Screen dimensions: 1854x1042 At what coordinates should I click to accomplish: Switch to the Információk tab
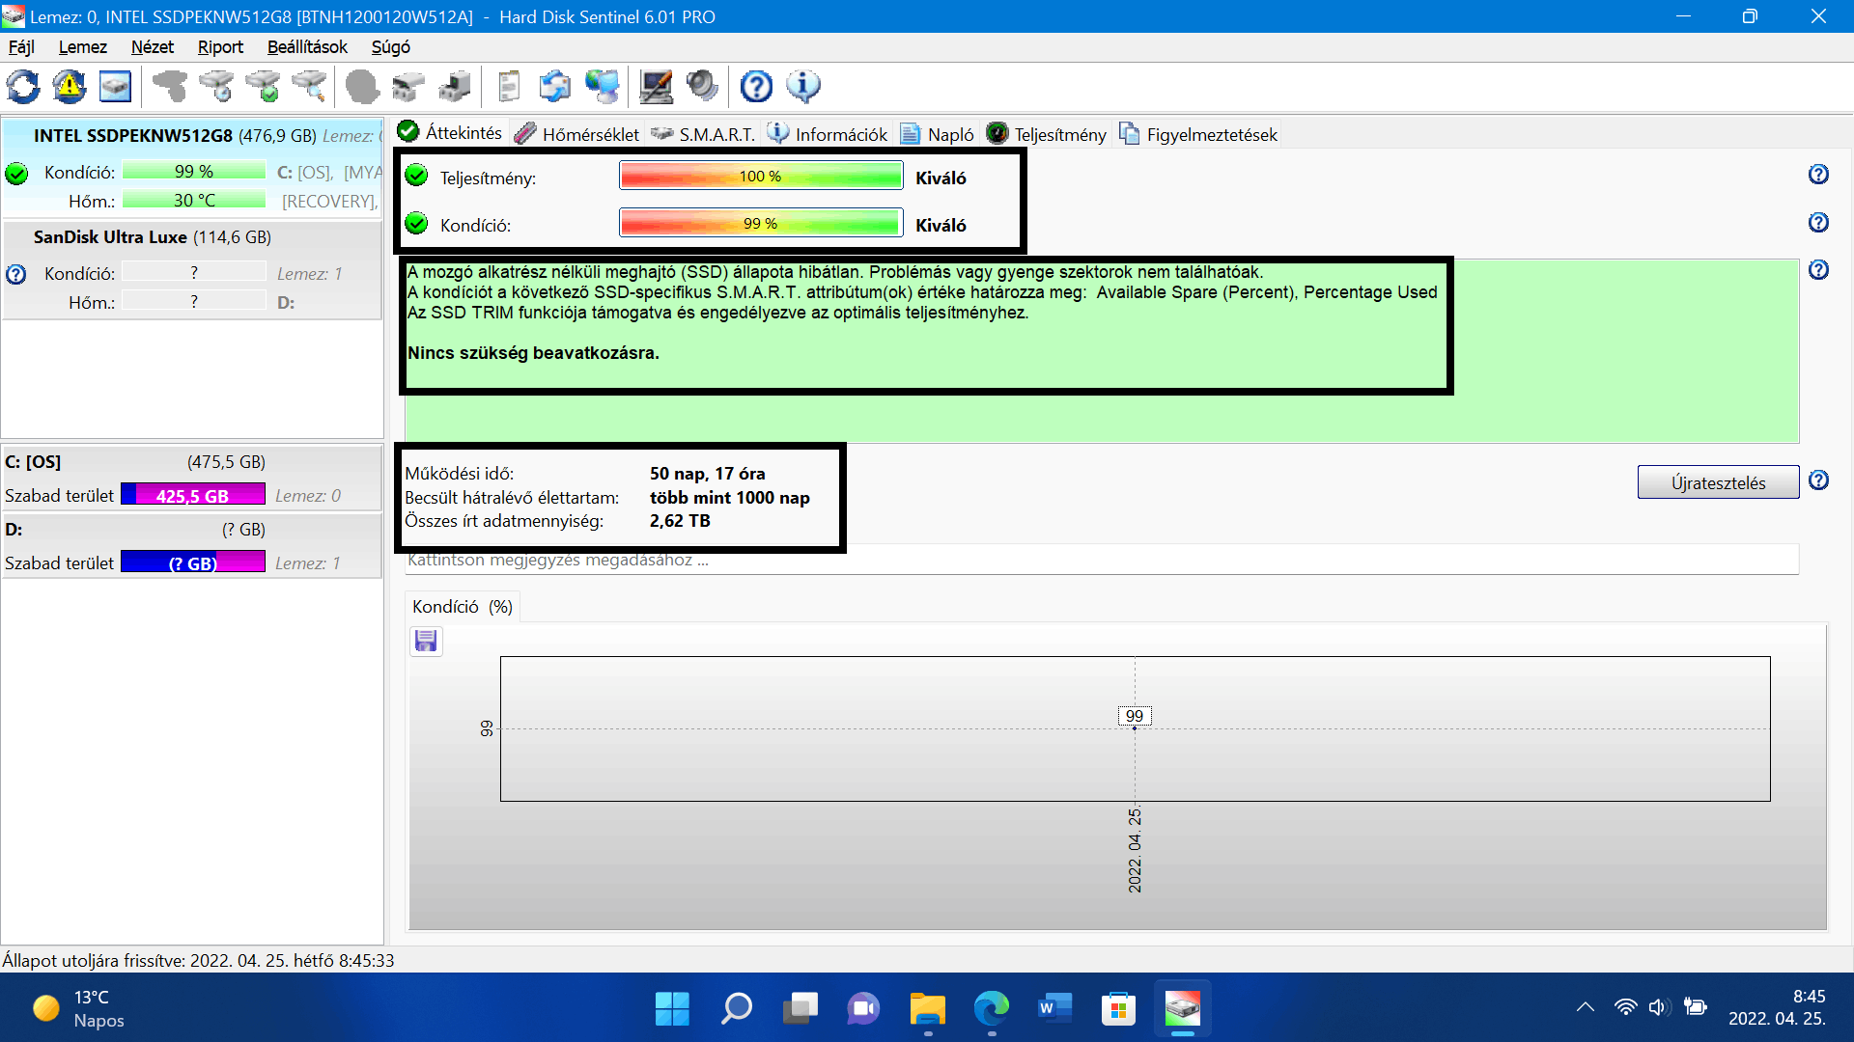click(828, 134)
